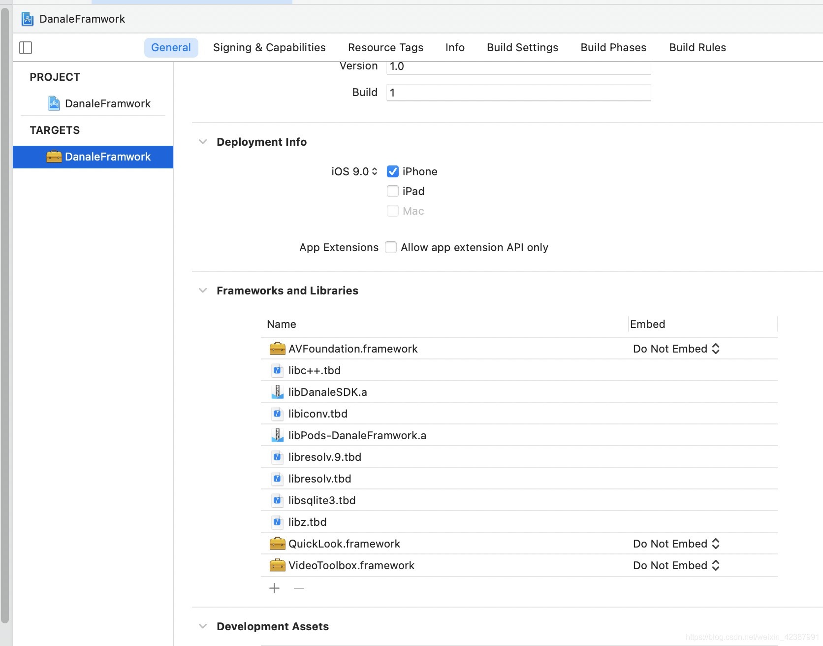Click the libDanaleSDK.a library icon
The width and height of the screenshot is (823, 646).
(278, 392)
